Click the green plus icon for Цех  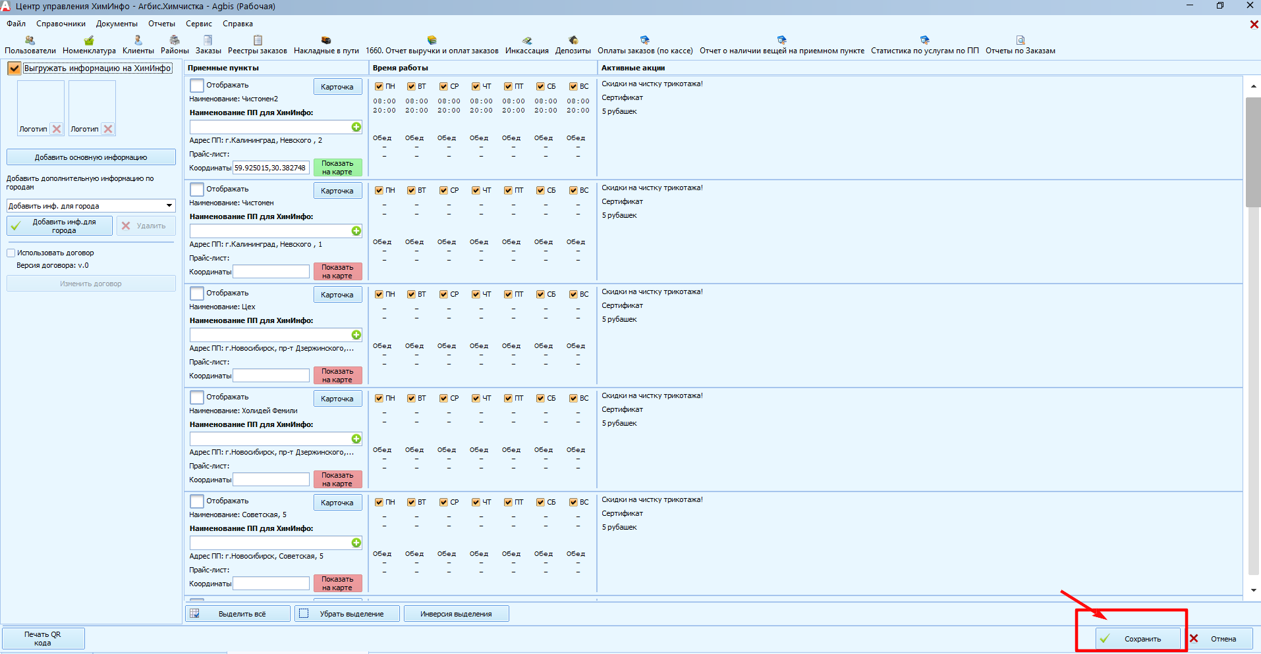[356, 335]
